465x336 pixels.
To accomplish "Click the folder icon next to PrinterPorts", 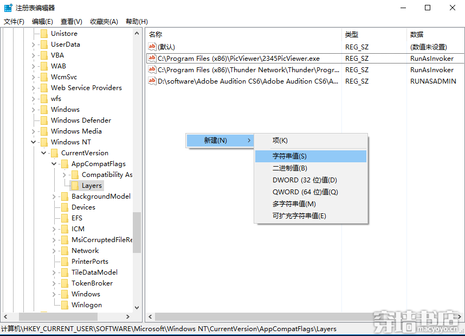I will (65, 262).
